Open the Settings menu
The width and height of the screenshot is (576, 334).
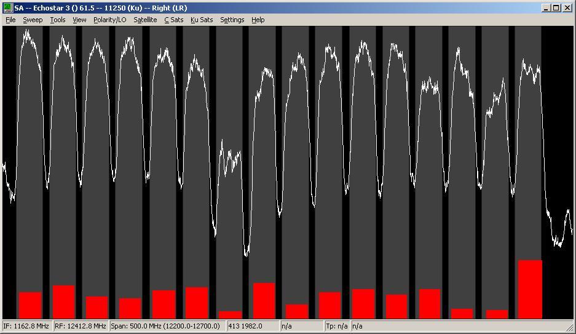[232, 20]
